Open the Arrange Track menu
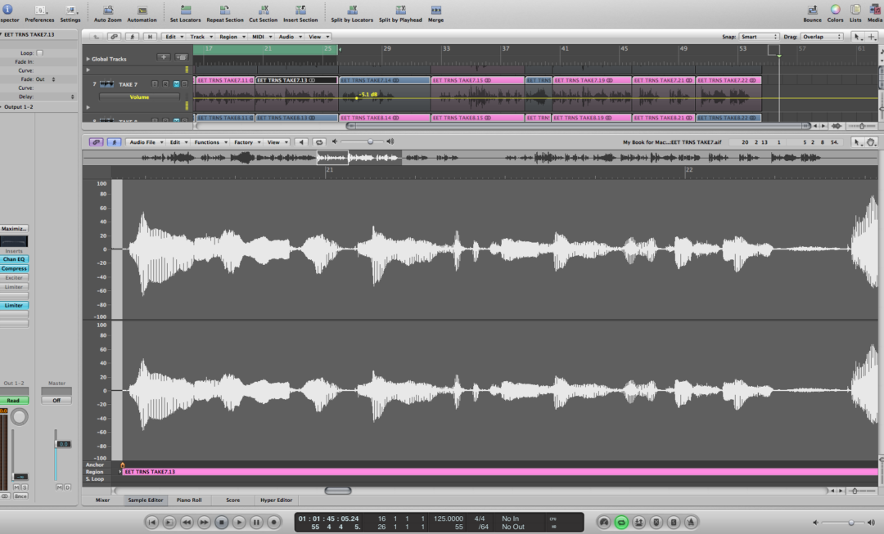This screenshot has height=534, width=884. click(x=201, y=37)
